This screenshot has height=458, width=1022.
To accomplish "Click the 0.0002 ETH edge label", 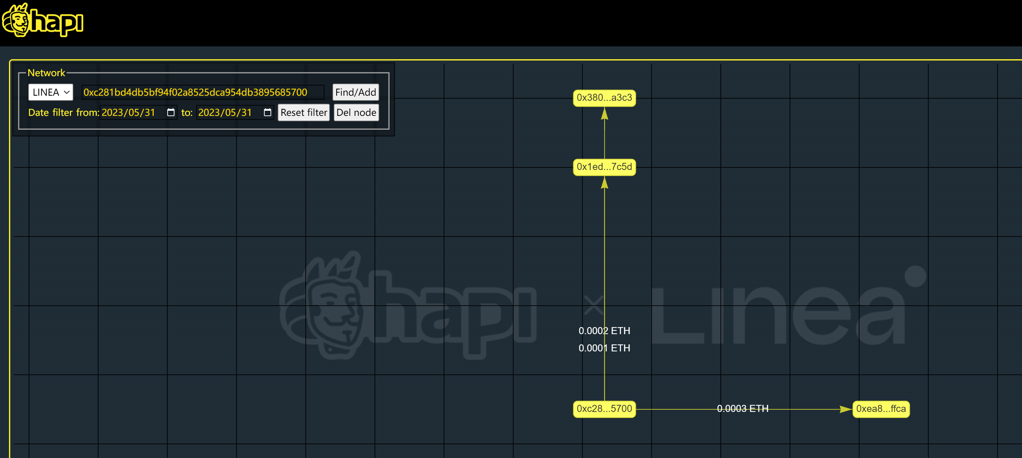I will click(x=604, y=331).
